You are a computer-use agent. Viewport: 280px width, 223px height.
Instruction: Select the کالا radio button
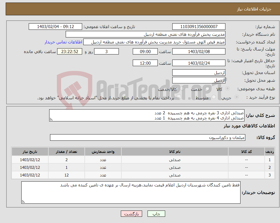[227, 89]
